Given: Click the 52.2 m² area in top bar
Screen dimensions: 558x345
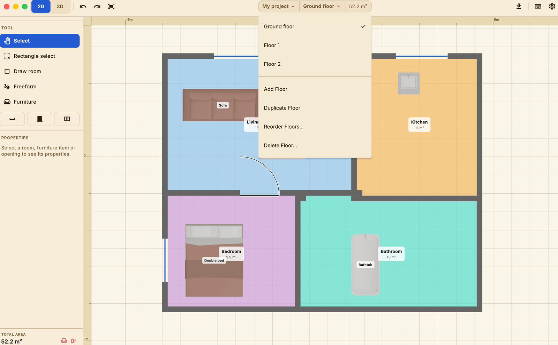Looking at the screenshot, I should tap(358, 6).
